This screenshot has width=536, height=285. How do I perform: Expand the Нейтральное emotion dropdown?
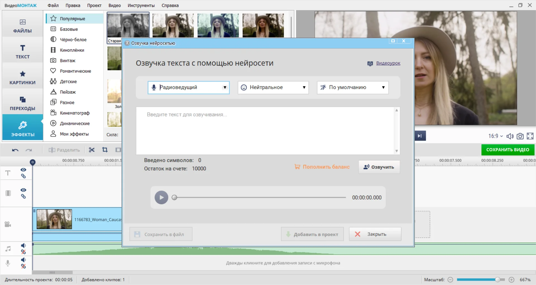(x=304, y=87)
